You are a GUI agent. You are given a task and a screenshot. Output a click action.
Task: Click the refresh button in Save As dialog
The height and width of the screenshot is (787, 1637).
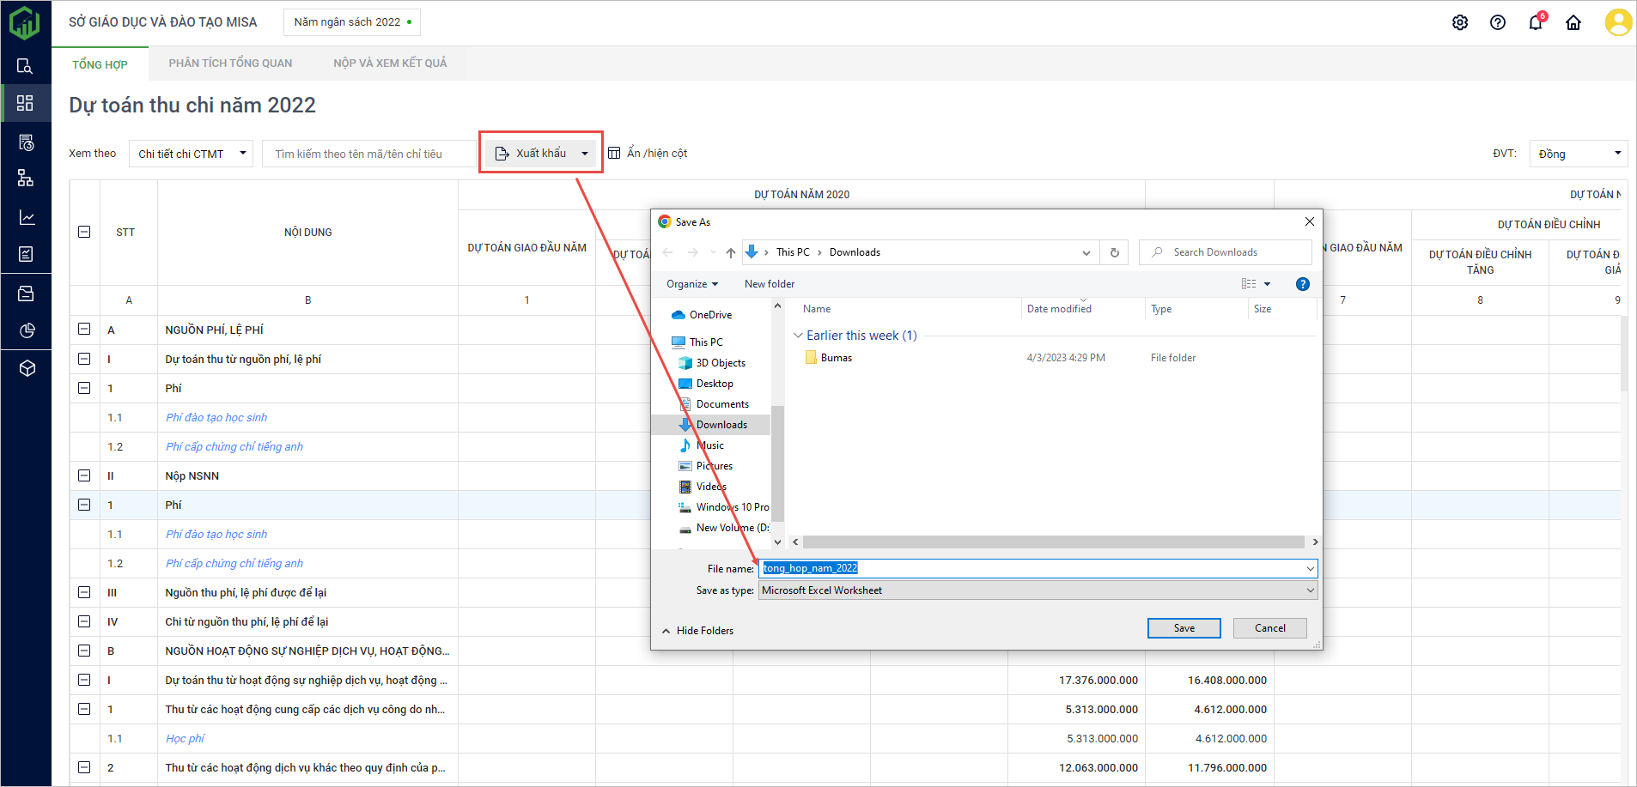[x=1115, y=252]
